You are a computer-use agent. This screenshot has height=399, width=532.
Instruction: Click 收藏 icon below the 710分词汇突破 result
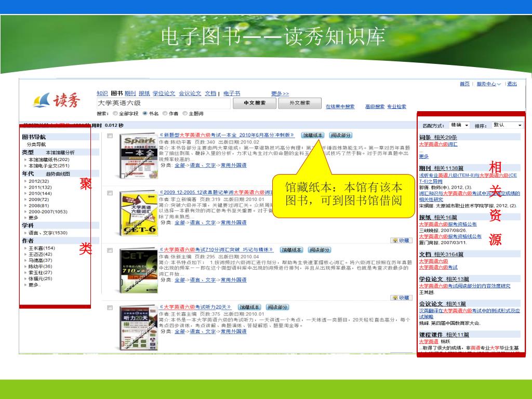(x=401, y=298)
